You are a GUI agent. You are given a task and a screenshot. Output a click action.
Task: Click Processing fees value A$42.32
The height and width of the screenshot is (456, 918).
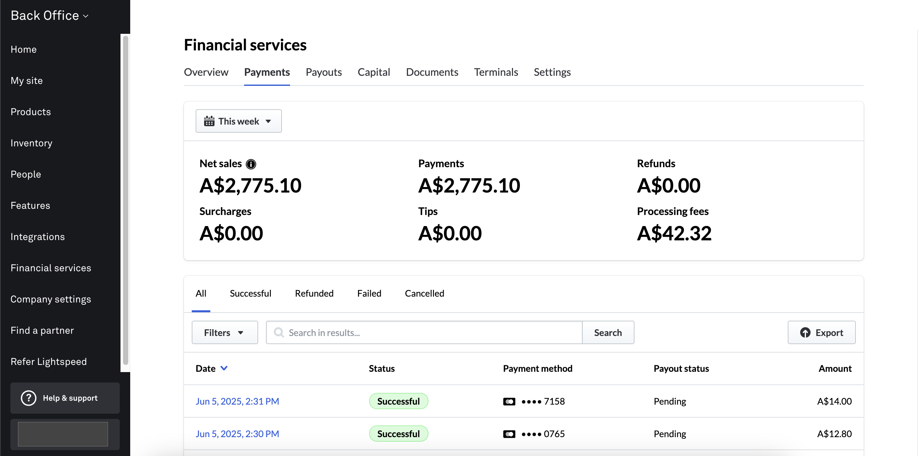click(674, 234)
